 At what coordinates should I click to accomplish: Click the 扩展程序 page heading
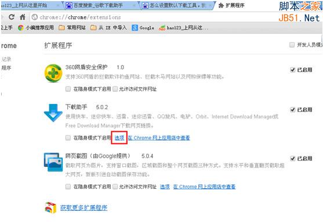point(58,45)
